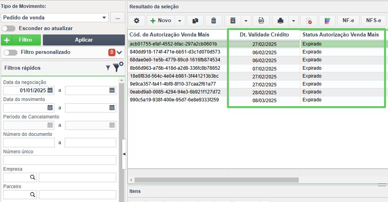Click the PDF export icon
Screen dimensions: 388x202
tap(261, 21)
